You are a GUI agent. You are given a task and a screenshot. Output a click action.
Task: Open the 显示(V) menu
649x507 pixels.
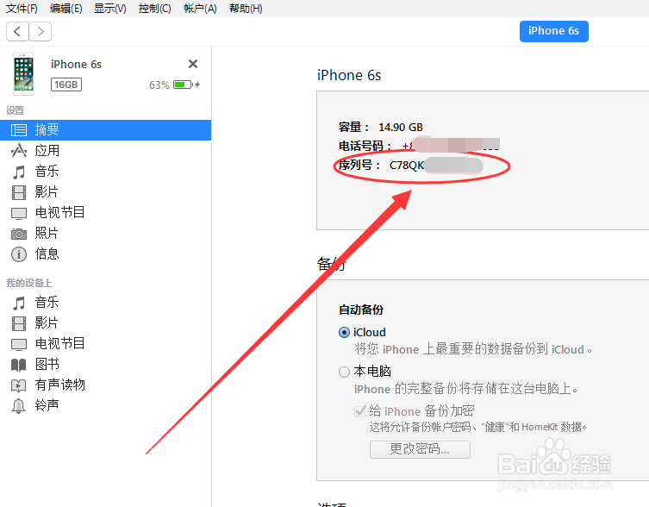pos(110,9)
